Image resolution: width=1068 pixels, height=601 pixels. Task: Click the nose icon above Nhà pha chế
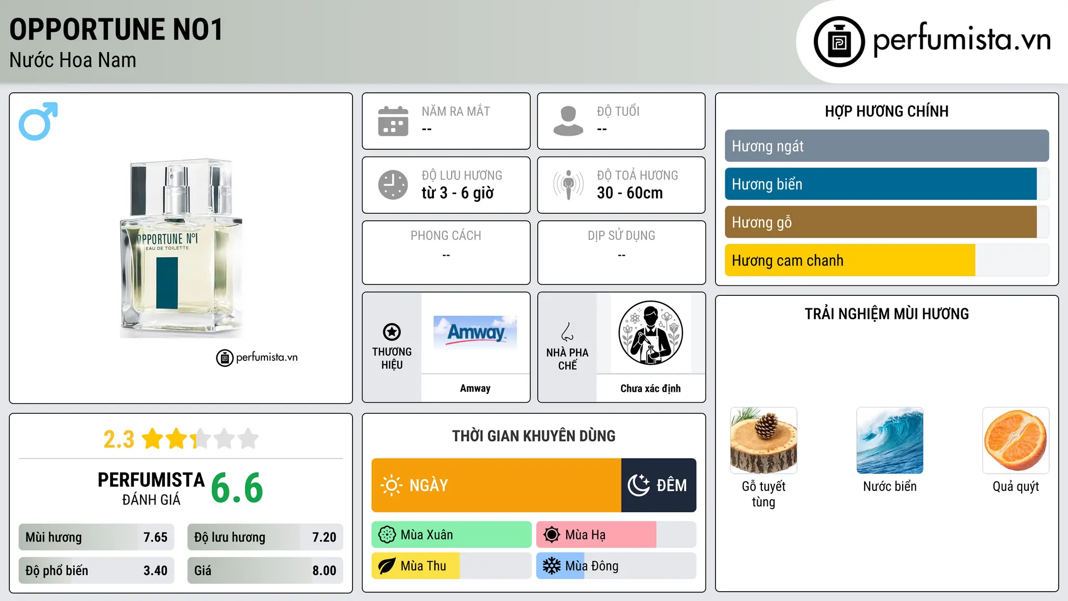pyautogui.click(x=567, y=332)
